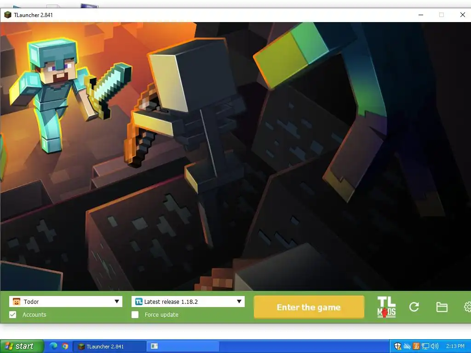Click the Latest release 1.18.2 version field
471x353 pixels.
(188, 302)
